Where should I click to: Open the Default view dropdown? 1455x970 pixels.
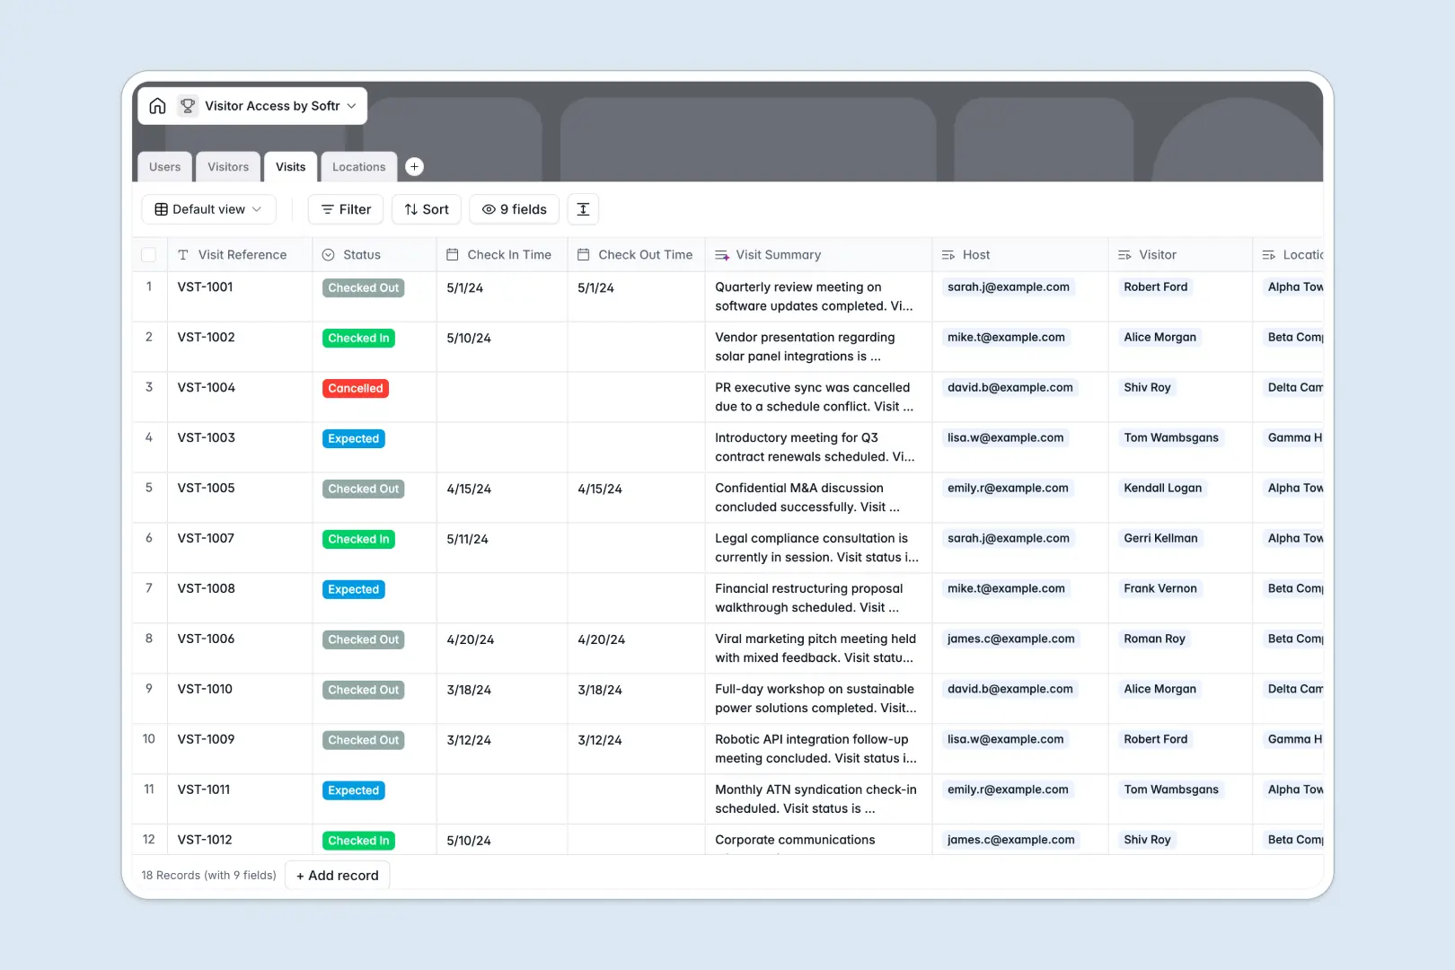point(207,209)
